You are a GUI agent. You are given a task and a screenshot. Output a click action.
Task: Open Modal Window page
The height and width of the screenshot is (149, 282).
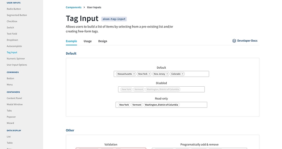[15, 104]
